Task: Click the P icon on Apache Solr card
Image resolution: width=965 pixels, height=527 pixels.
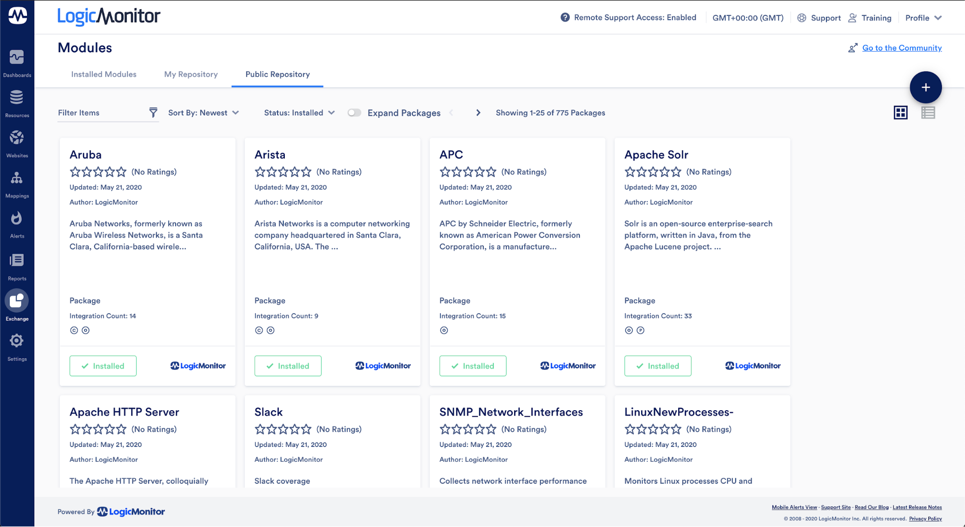Action: tap(641, 330)
